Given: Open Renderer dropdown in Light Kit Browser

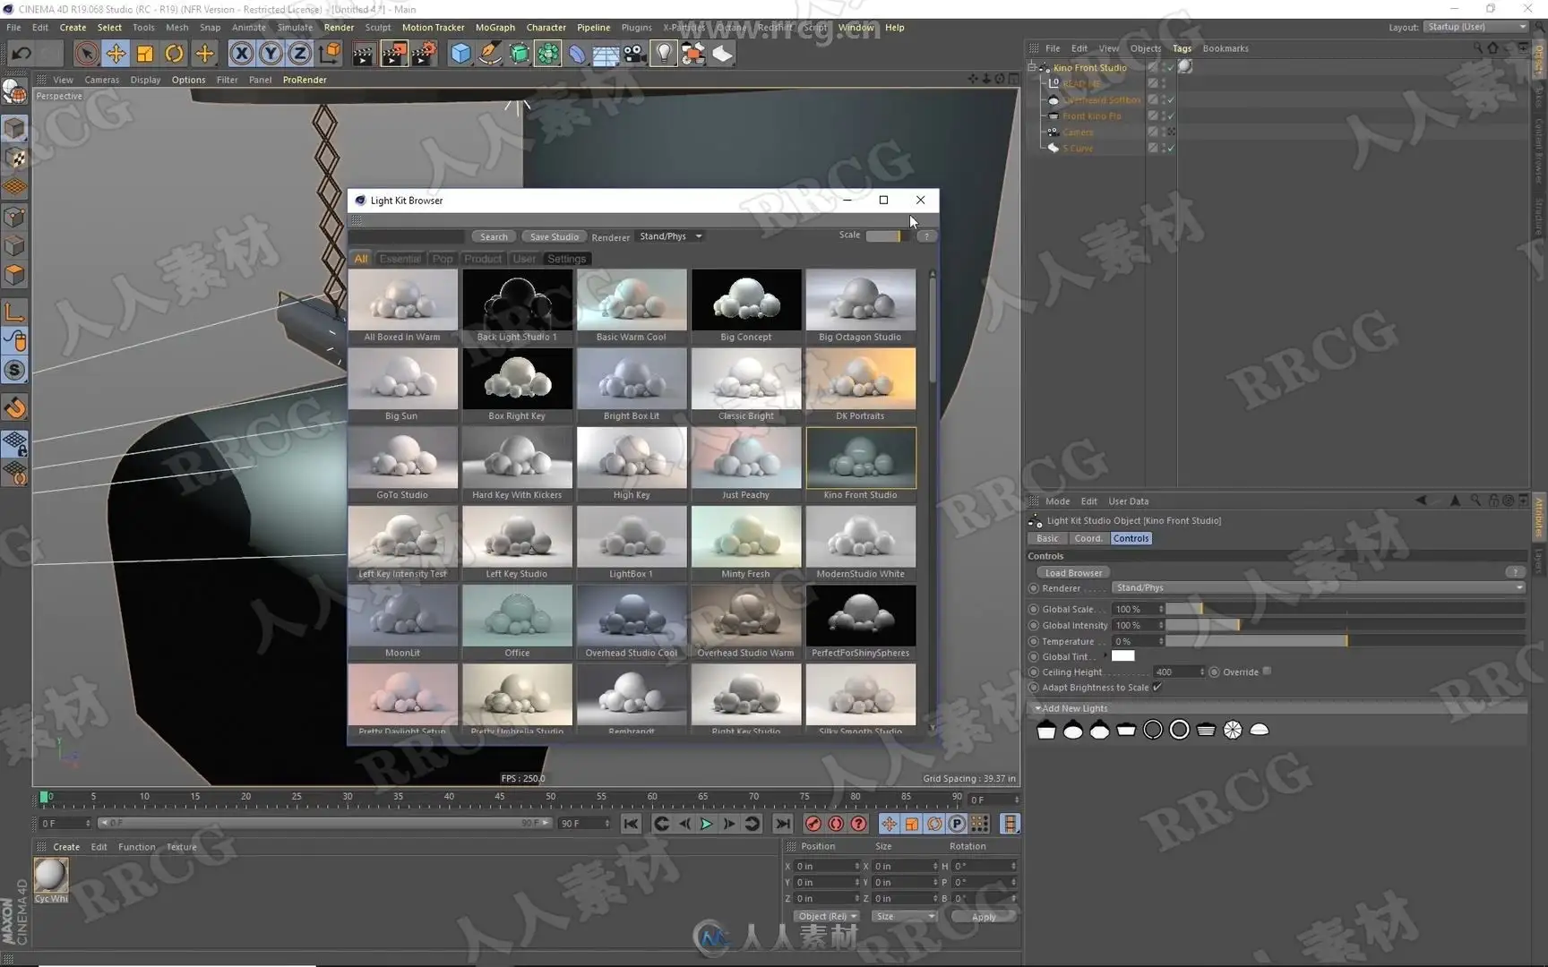Looking at the screenshot, I should tap(670, 236).
